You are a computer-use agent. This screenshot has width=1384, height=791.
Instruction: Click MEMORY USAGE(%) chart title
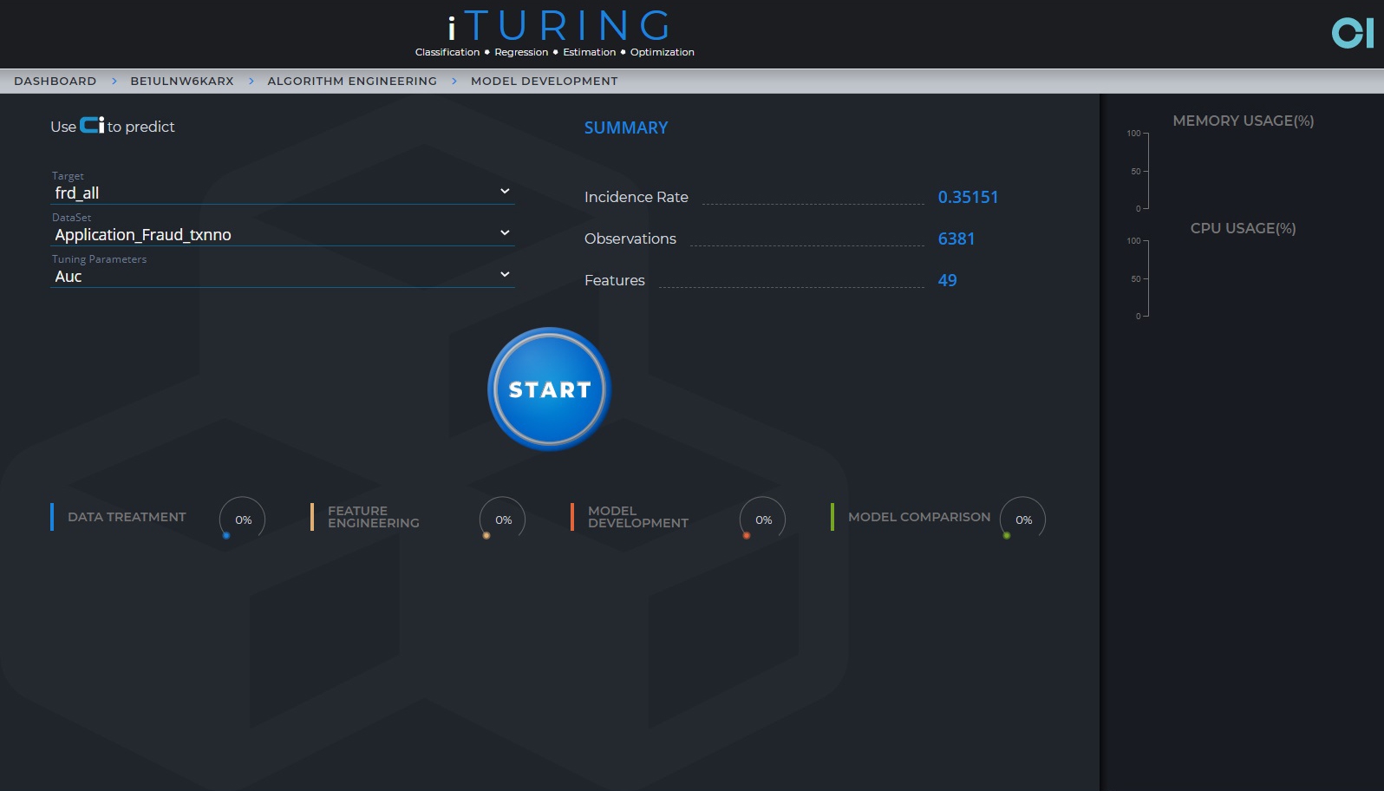click(1244, 121)
